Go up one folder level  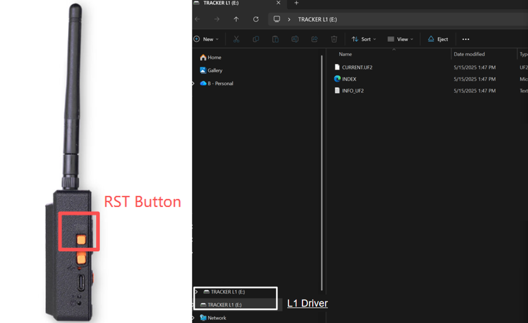point(236,19)
